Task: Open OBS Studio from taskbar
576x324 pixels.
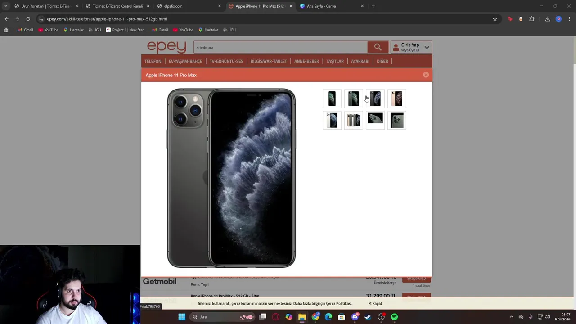Action: tap(381, 317)
